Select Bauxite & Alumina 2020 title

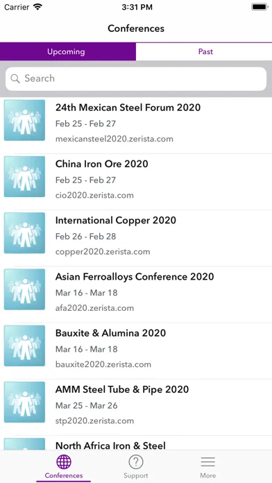coord(110,333)
